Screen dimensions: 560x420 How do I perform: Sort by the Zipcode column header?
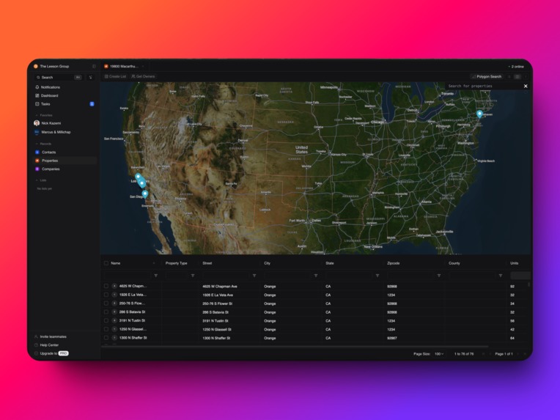tap(393, 263)
